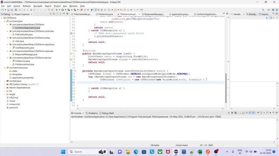Switch to ResponseMessage.java editor tab
This screenshot has width=279, height=156.
153,14
